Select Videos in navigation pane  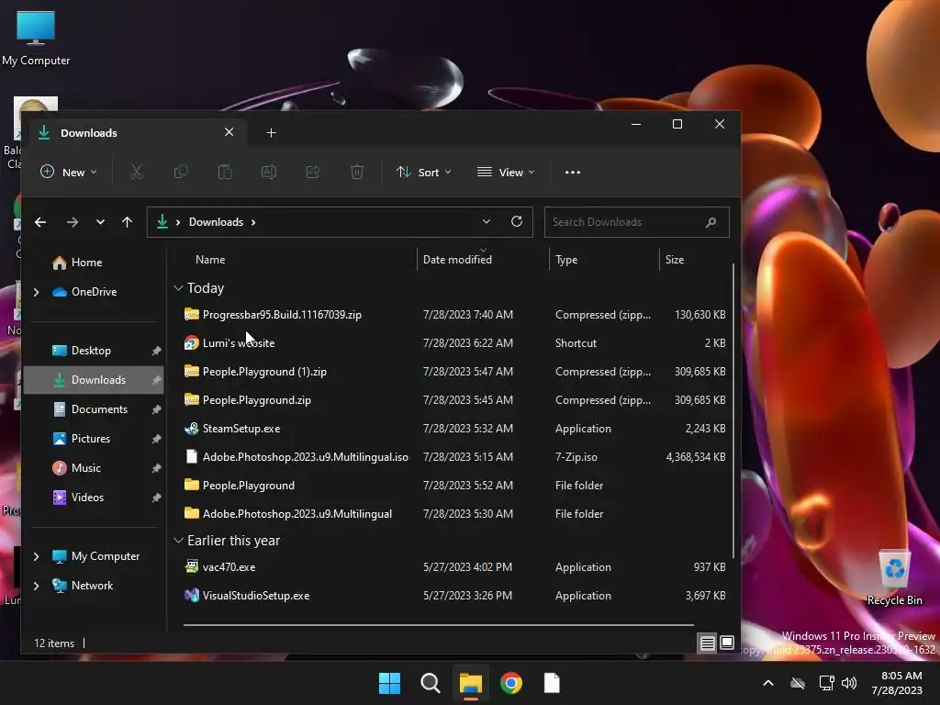point(94,497)
